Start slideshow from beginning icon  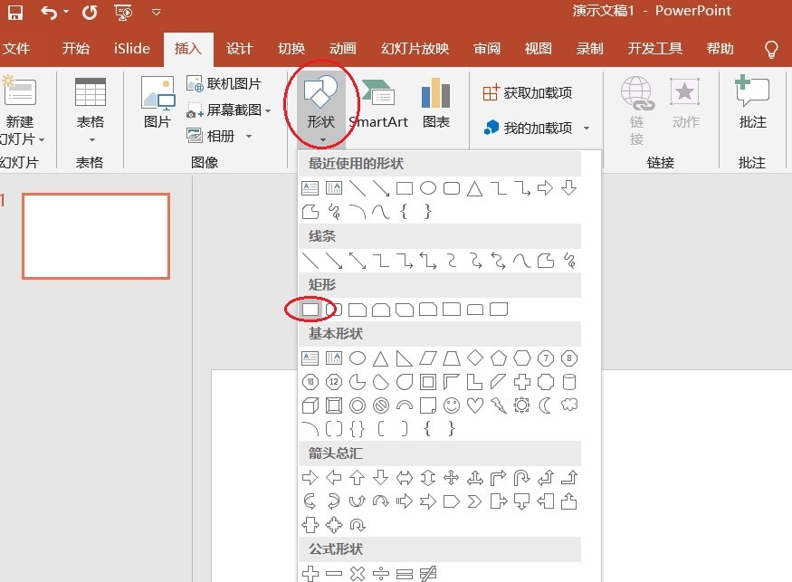coord(123,12)
